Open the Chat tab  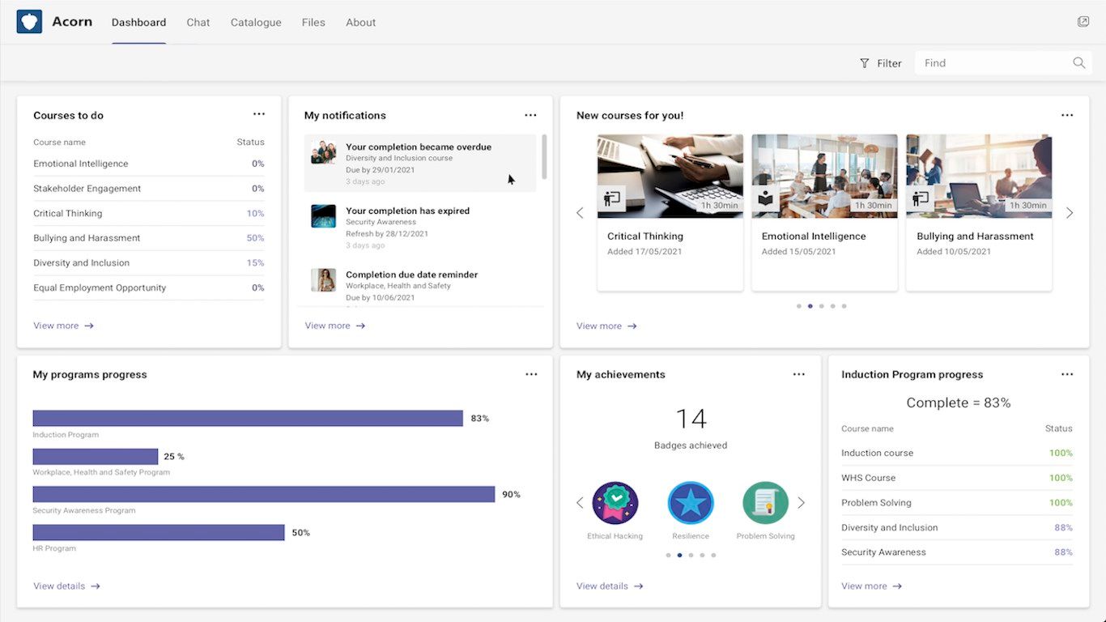pyautogui.click(x=198, y=23)
